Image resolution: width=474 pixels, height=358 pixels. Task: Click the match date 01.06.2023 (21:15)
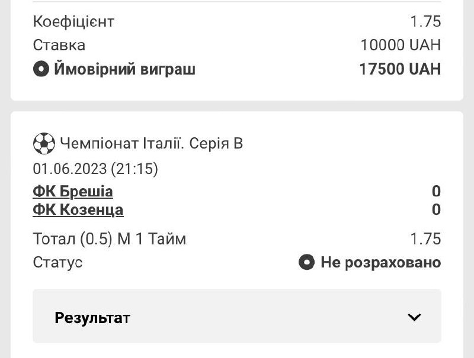pos(95,169)
